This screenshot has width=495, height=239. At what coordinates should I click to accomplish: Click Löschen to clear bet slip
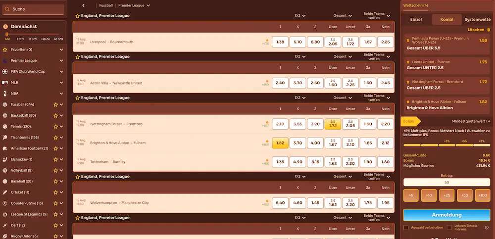coord(476,30)
